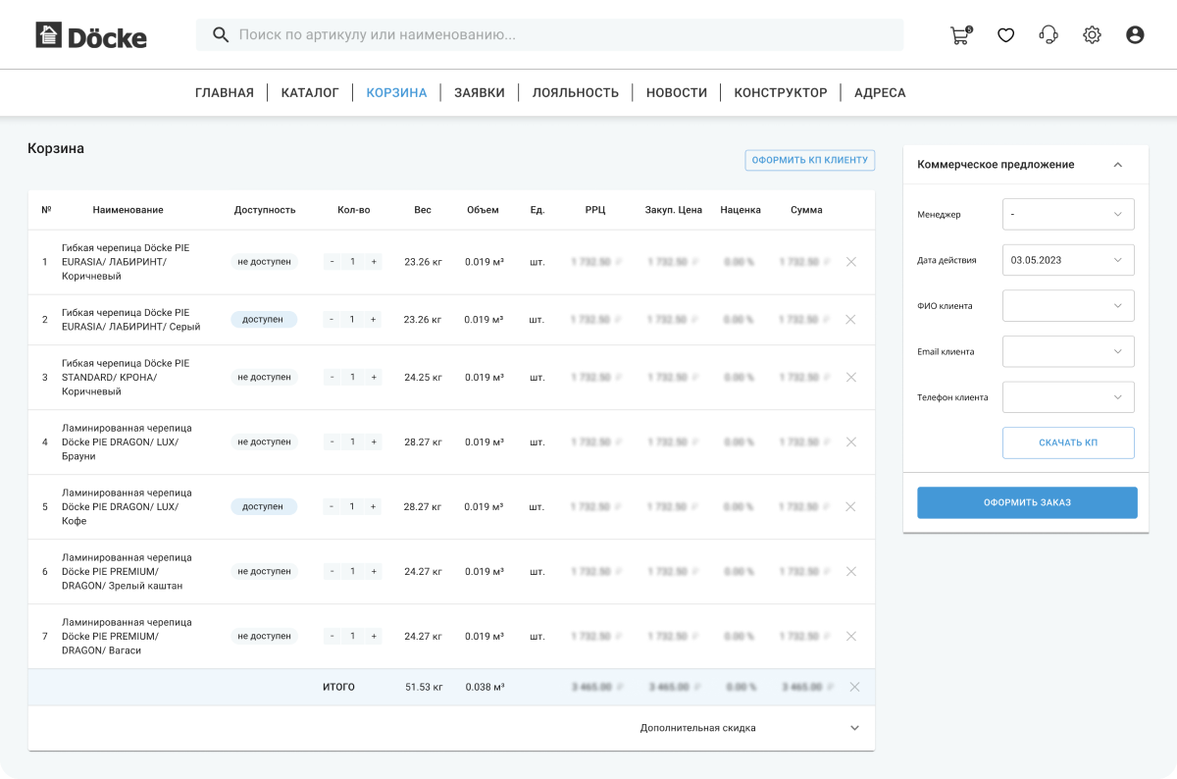
Task: Open the Конструктор menu item
Action: tap(781, 92)
